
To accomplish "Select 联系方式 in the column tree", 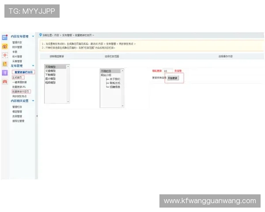I will point(115,83).
